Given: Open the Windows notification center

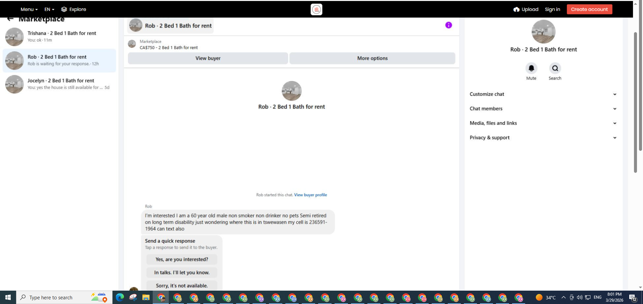Looking at the screenshot, I should tap(633, 298).
